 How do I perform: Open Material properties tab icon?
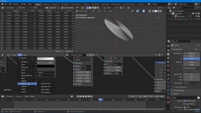[168, 98]
